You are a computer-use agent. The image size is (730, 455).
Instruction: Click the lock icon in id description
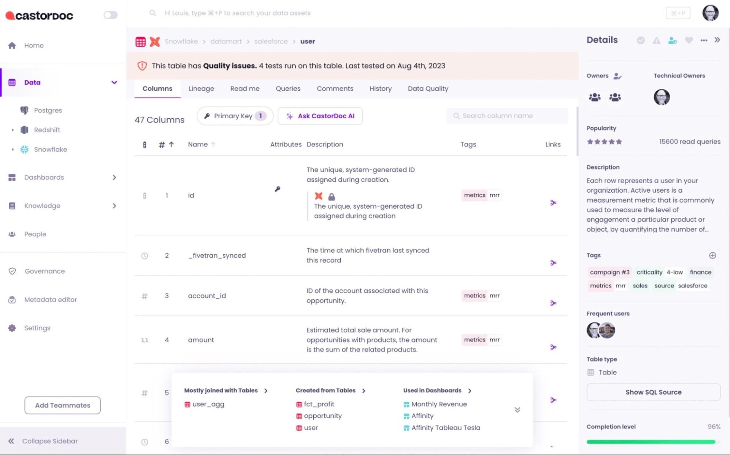point(332,197)
